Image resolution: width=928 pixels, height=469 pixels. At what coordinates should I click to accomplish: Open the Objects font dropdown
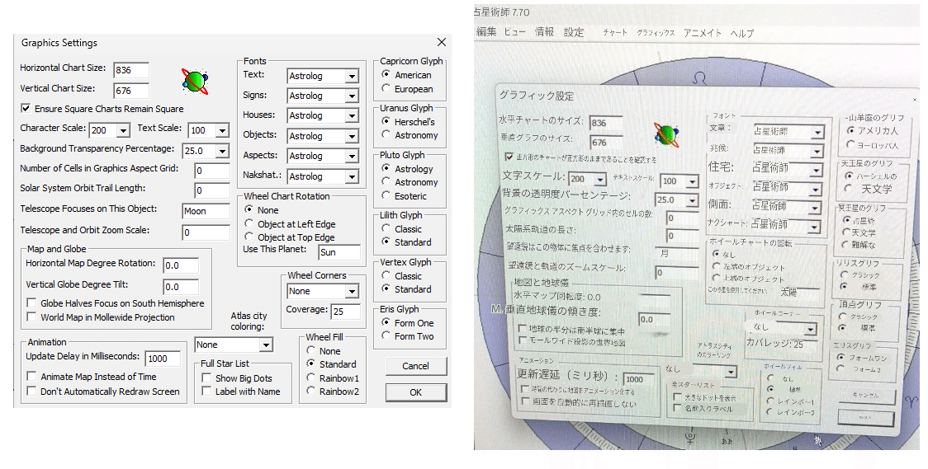pos(352,136)
